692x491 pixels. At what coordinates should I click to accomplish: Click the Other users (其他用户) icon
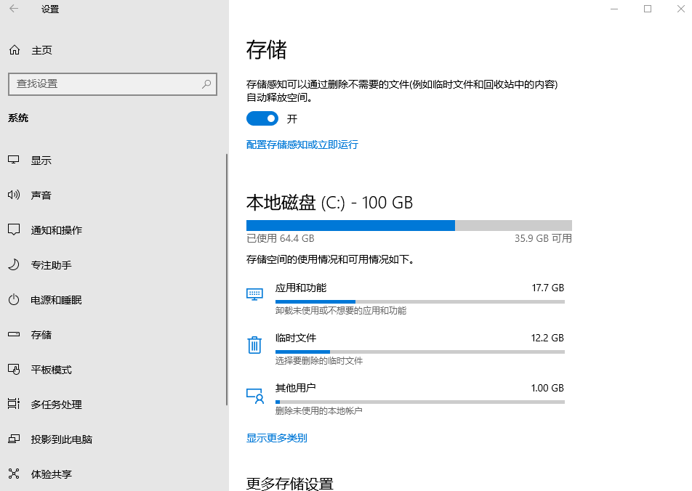pyautogui.click(x=254, y=395)
